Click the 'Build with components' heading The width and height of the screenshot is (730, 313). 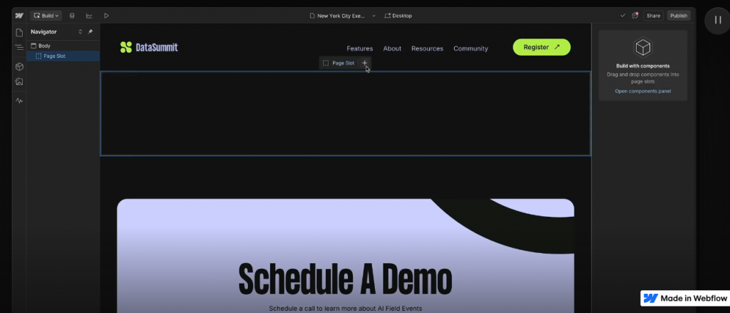[643, 66]
